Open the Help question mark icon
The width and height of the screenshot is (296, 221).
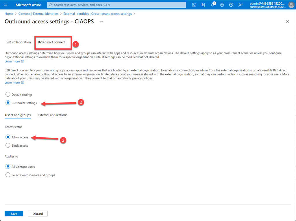tap(231, 5)
